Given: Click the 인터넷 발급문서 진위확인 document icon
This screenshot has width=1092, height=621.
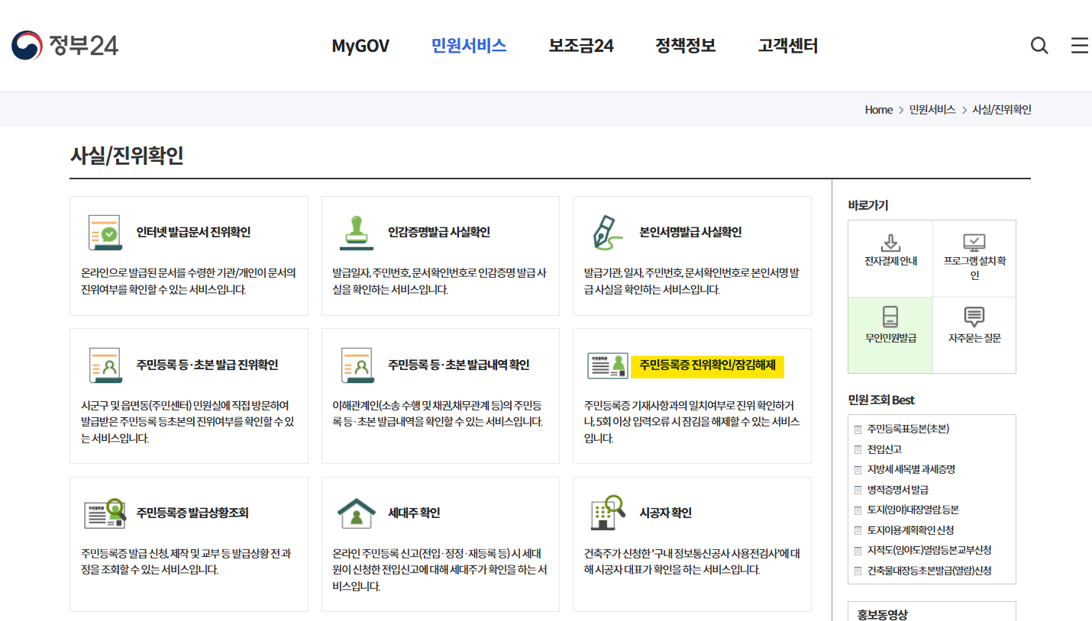Looking at the screenshot, I should pyautogui.click(x=105, y=233).
